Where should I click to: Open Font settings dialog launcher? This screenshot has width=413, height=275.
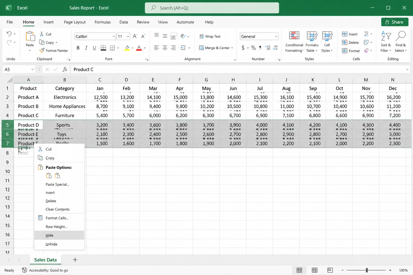click(x=147, y=60)
